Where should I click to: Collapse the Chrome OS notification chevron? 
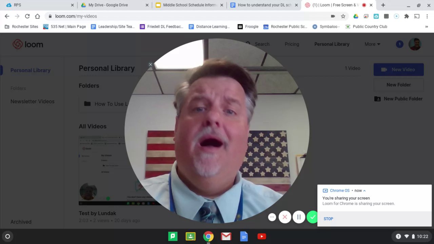[364, 190]
